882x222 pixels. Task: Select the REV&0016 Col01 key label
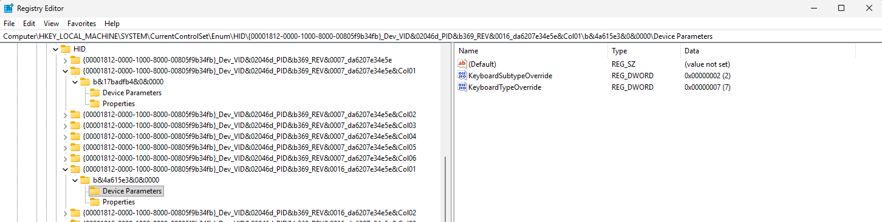(249, 169)
